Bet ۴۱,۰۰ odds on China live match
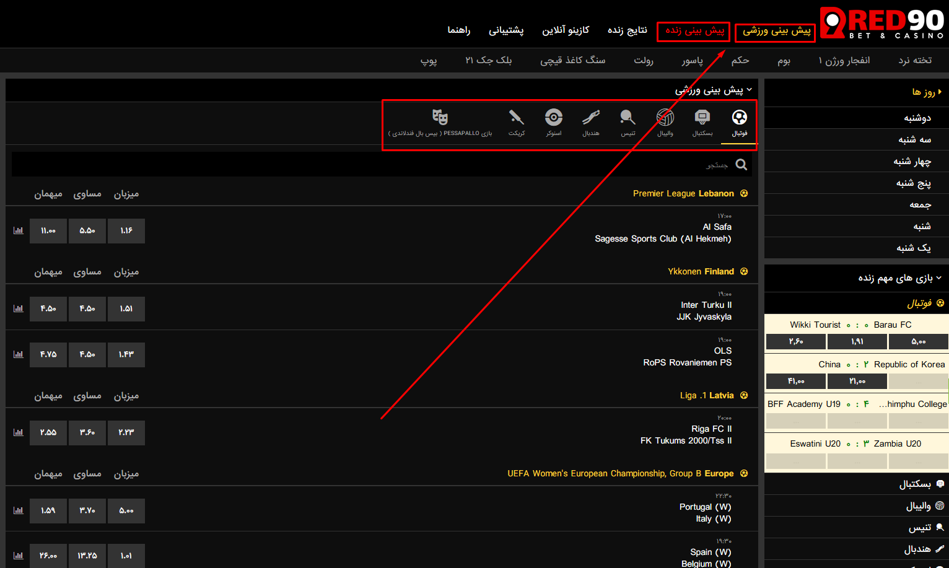 (796, 381)
